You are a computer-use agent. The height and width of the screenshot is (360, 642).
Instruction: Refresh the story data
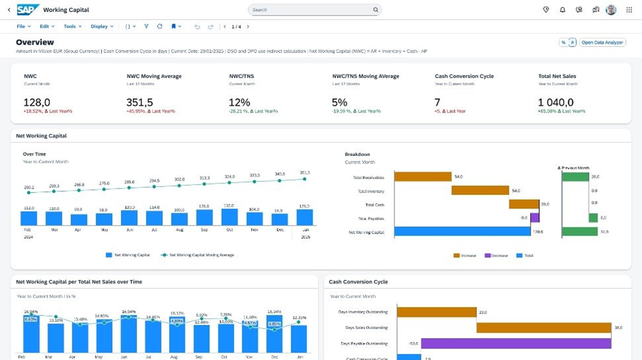160,26
